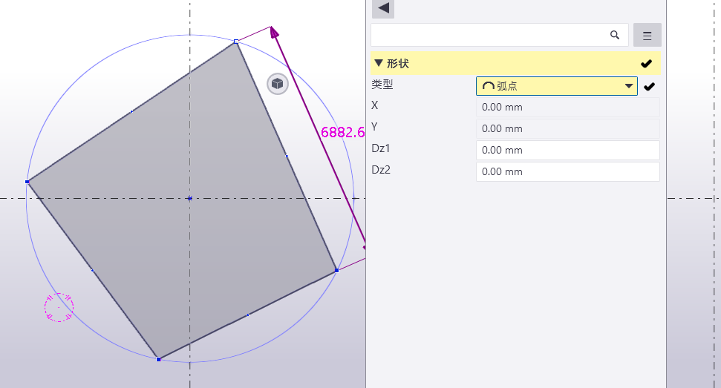Edit the Dz1 value field
Image resolution: width=721 pixels, height=388 pixels.
coord(567,150)
